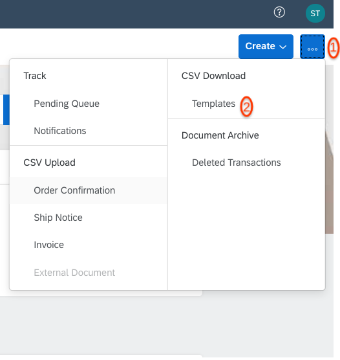Click the red circled number 2 marker
The image size is (340, 360).
click(246, 107)
